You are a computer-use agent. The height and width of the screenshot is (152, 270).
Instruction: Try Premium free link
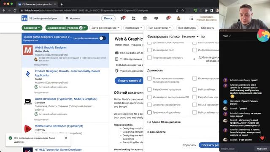click(206, 18)
